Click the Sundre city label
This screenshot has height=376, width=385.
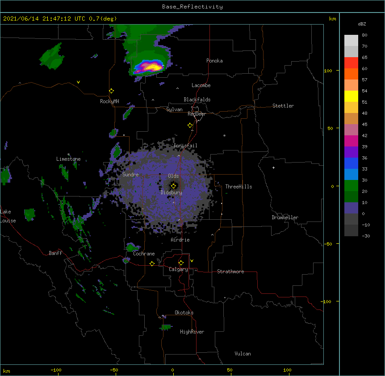[130, 175]
